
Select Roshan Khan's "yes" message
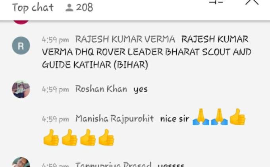(x=141, y=90)
